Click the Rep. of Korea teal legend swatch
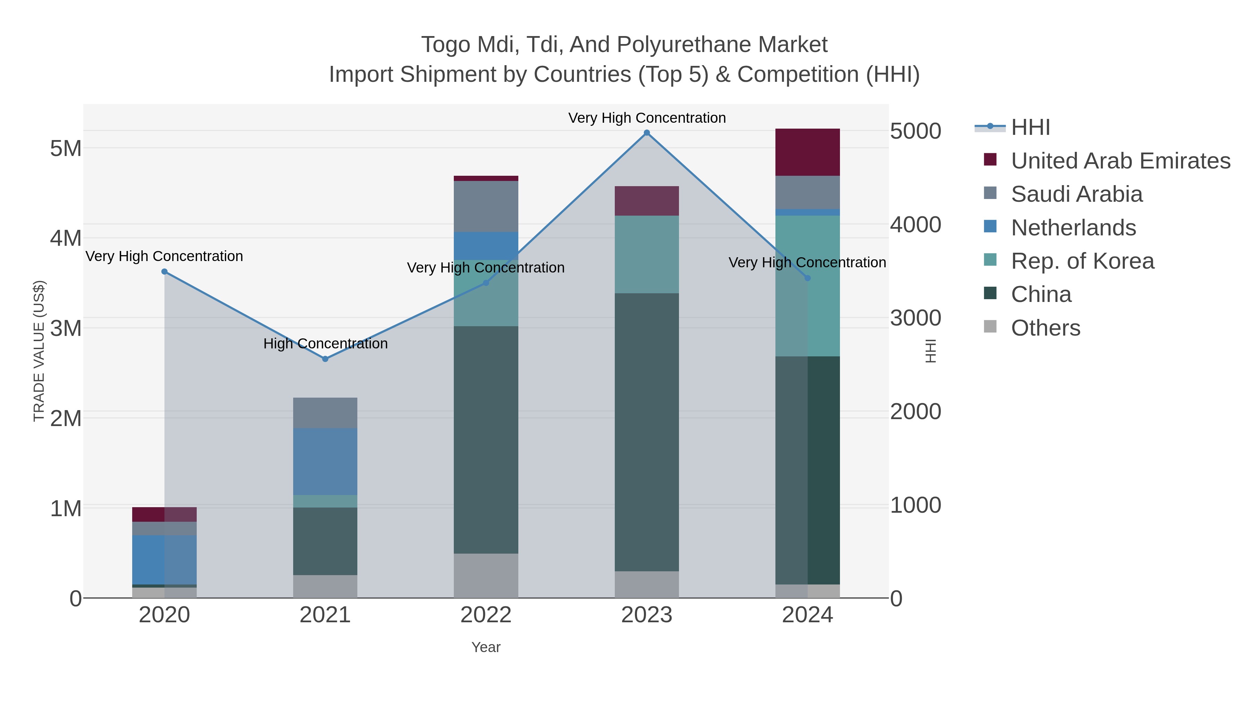This screenshot has height=702, width=1249. [x=990, y=260]
